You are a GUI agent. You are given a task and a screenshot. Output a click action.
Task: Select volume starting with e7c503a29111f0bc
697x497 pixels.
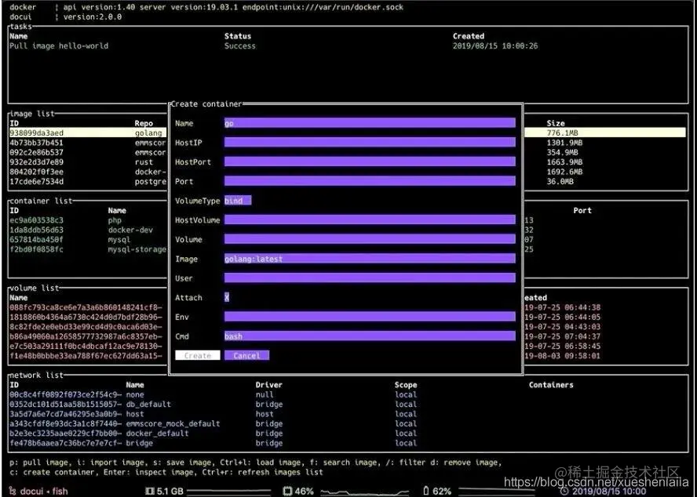tap(86, 346)
